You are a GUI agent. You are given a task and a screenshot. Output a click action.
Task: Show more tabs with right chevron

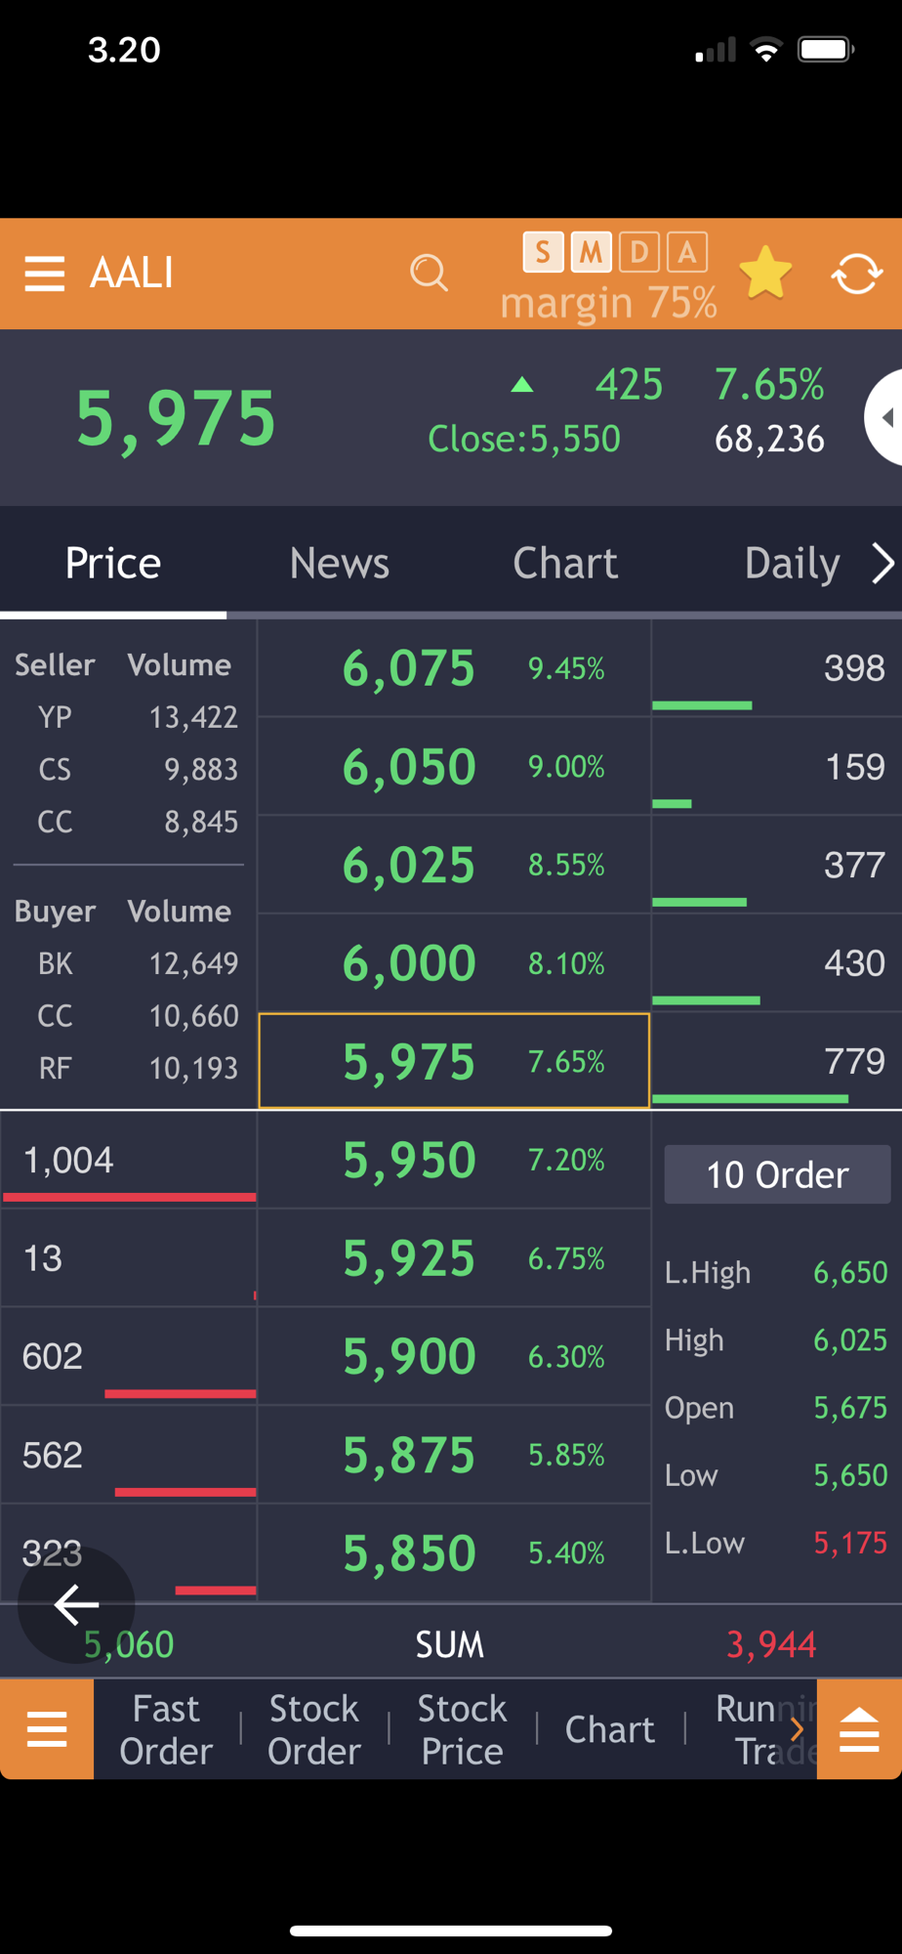click(x=882, y=563)
